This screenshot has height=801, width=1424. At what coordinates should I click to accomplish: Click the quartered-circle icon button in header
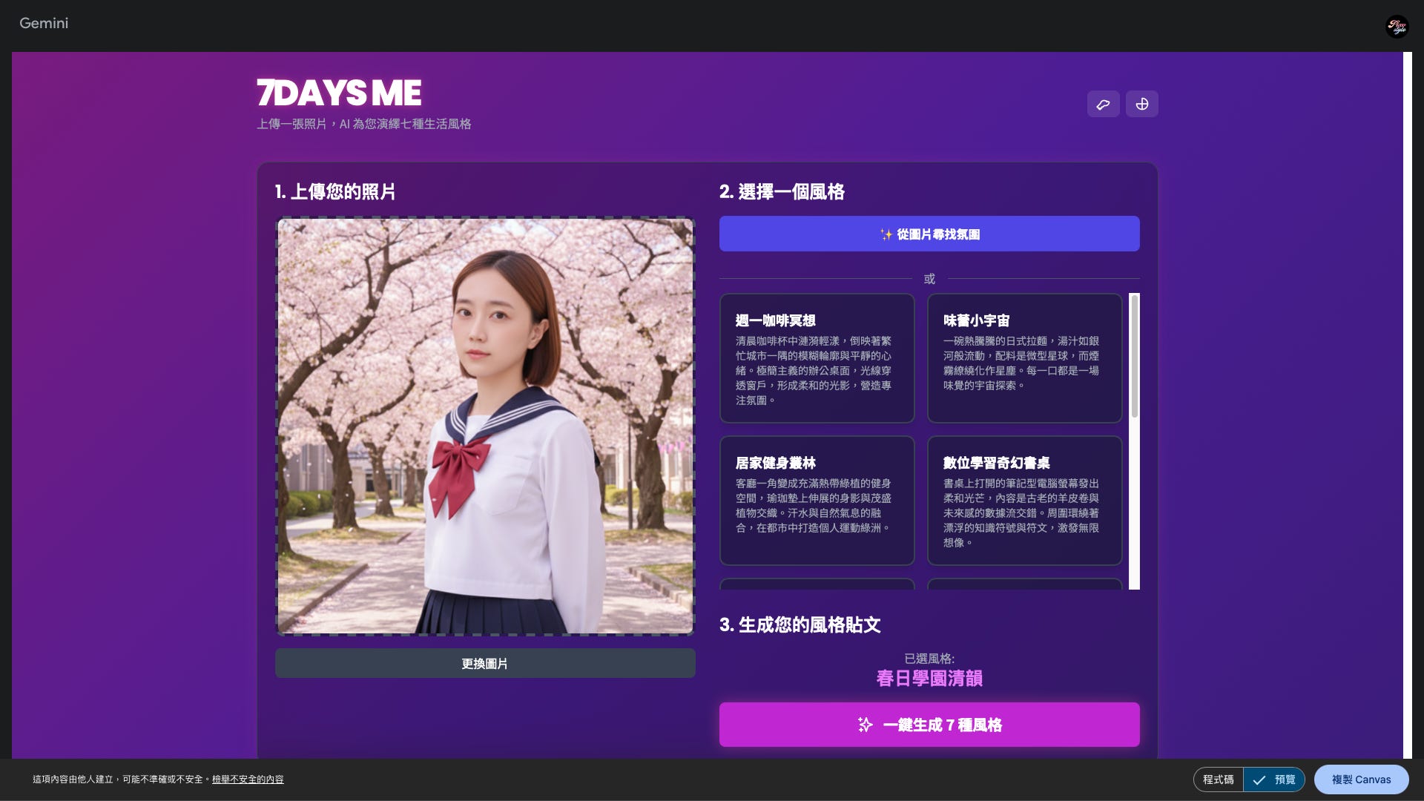pyautogui.click(x=1141, y=104)
